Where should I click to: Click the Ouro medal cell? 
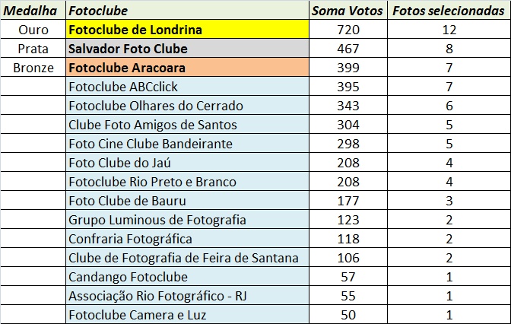[x=33, y=30]
